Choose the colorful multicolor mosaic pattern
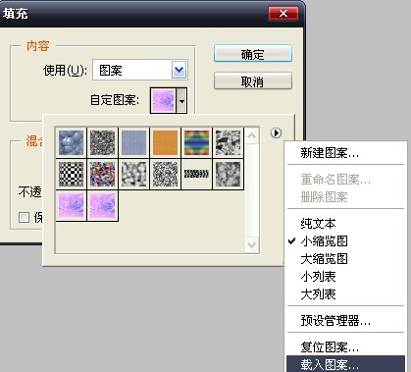This screenshot has width=411, height=372. (x=102, y=174)
